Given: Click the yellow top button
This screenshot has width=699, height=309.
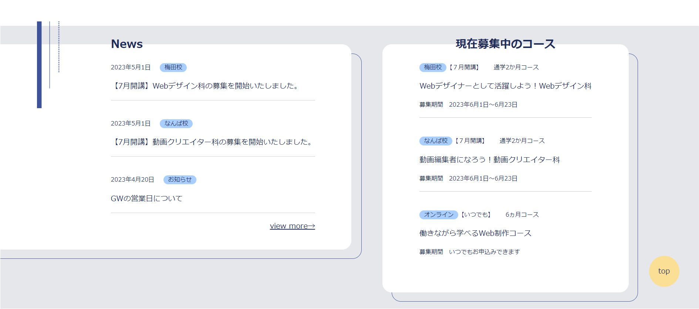Looking at the screenshot, I should pos(664,271).
